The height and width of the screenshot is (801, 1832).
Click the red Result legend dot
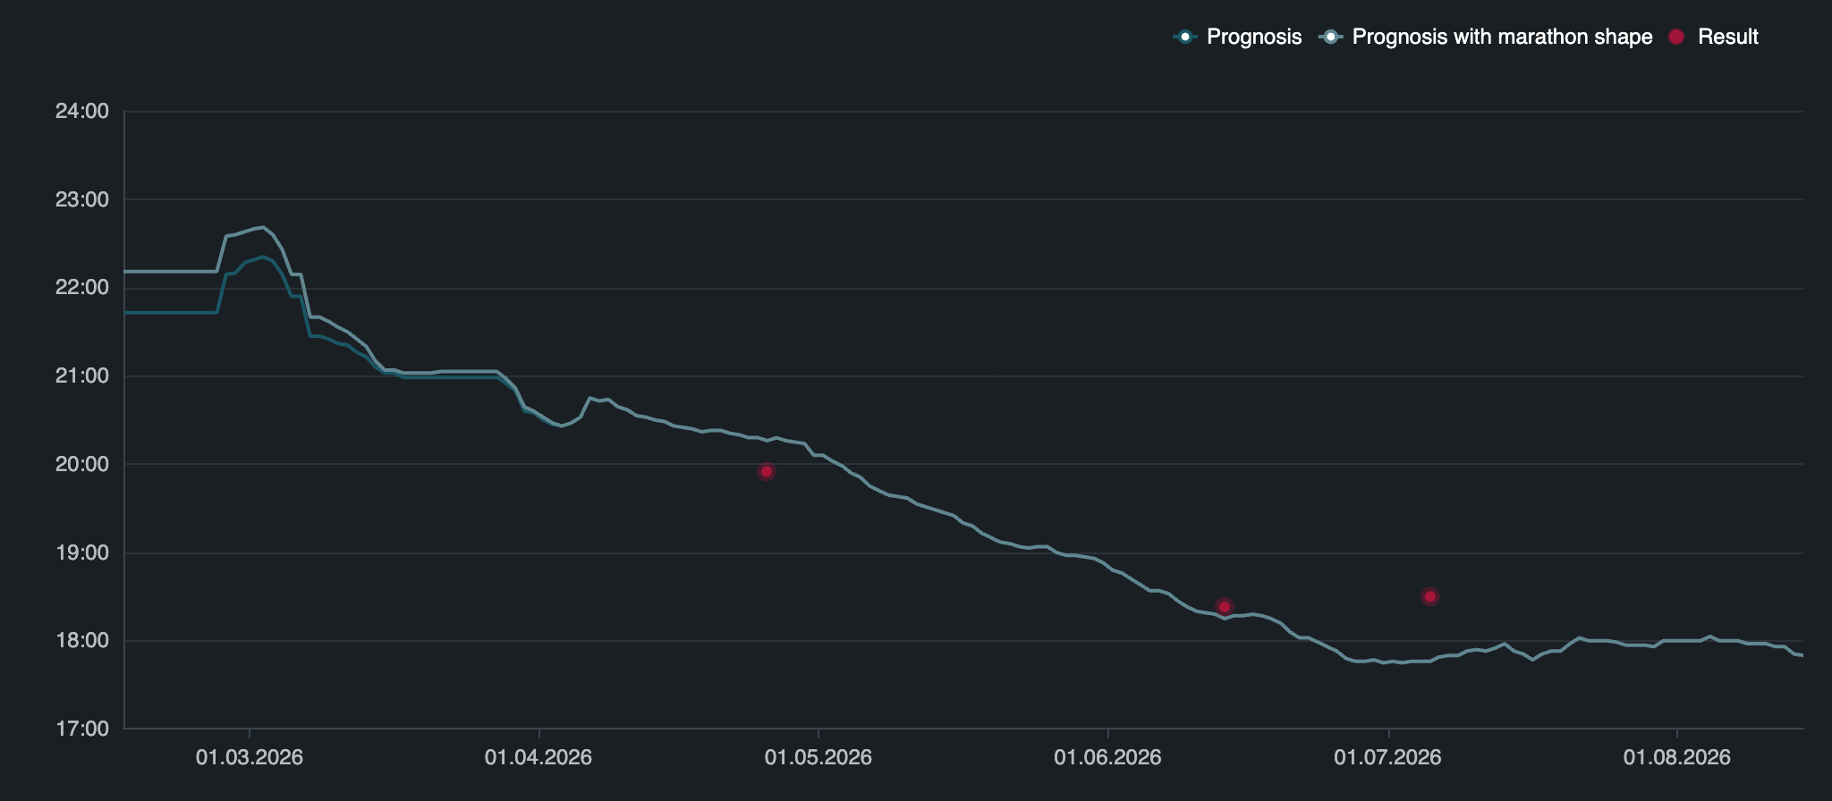pos(1677,37)
